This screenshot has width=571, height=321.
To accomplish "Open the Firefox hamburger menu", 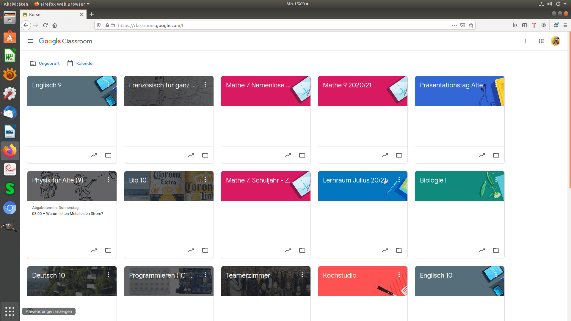I will [x=565, y=25].
